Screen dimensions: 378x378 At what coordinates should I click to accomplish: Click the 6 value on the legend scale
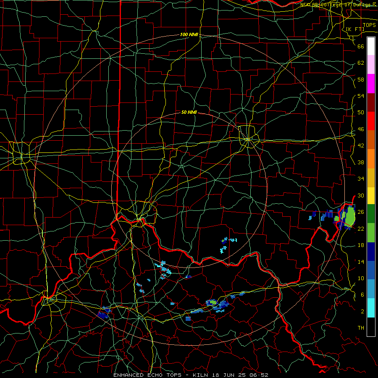point(362,295)
